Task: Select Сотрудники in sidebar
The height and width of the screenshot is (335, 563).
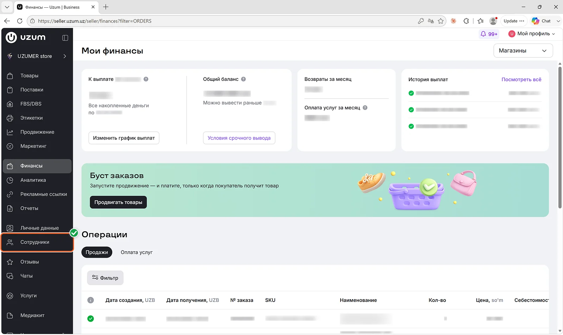Action: point(37,242)
